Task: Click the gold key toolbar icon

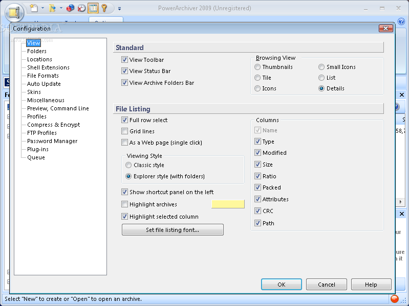Action: point(104,8)
